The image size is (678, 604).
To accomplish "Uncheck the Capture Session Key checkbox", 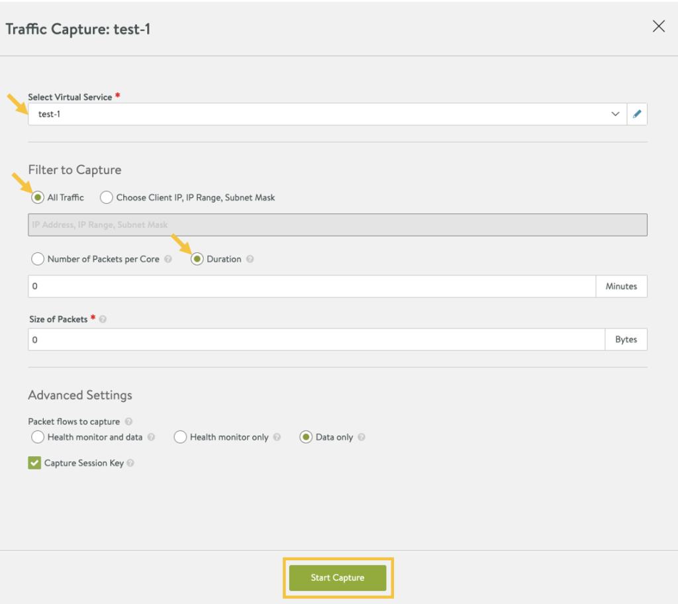I will [34, 463].
